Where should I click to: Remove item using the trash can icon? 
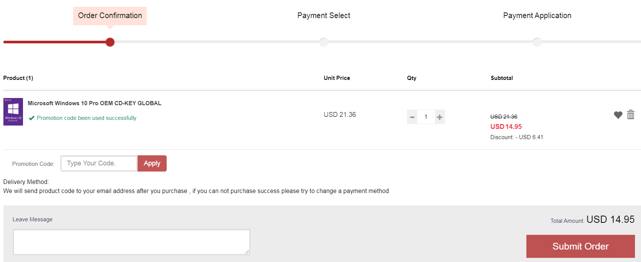(631, 115)
